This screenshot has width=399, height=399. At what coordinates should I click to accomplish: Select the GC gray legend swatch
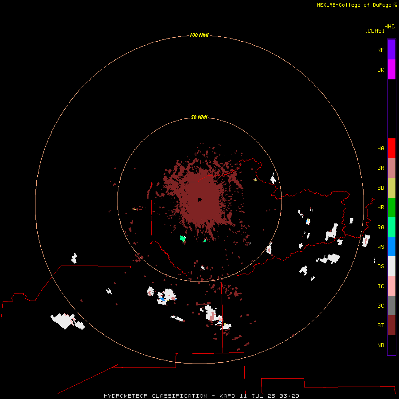tap(391, 305)
